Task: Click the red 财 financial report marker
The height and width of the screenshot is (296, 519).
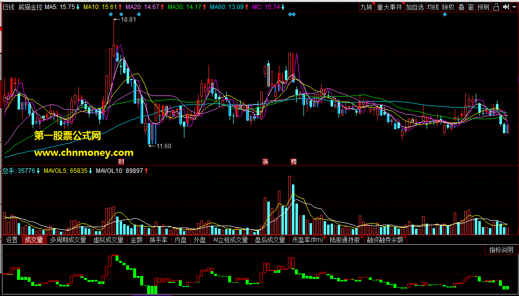Action: (121, 162)
